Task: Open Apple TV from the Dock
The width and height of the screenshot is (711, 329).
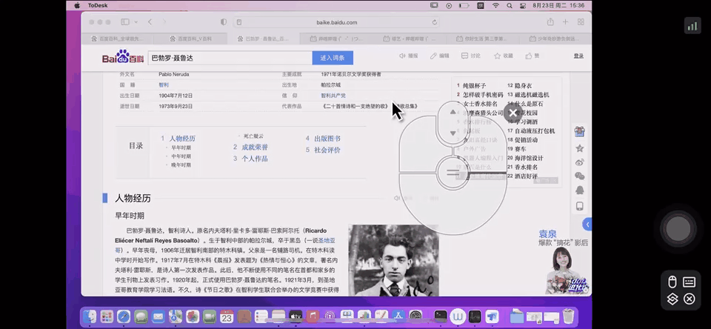Action: (x=296, y=316)
